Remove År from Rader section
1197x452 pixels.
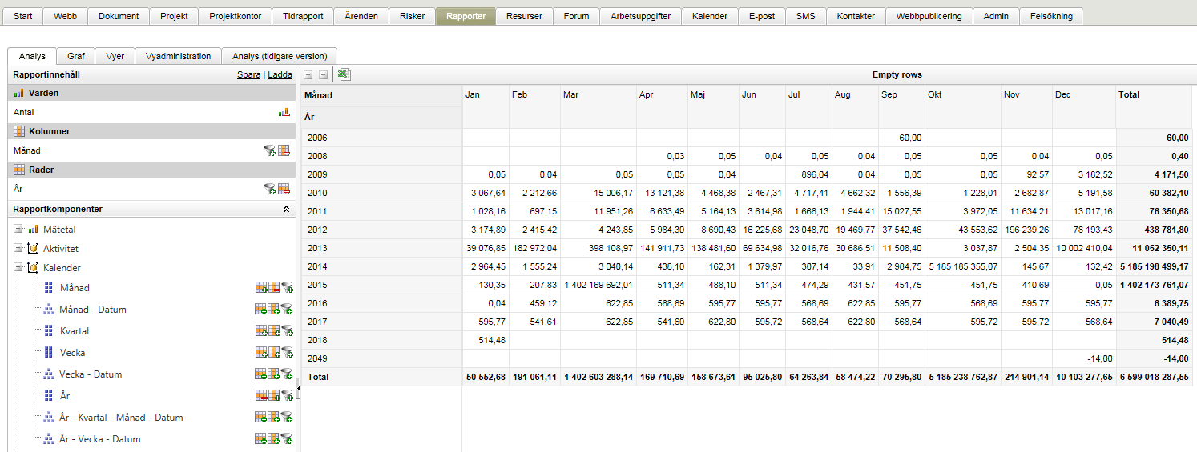click(x=284, y=189)
